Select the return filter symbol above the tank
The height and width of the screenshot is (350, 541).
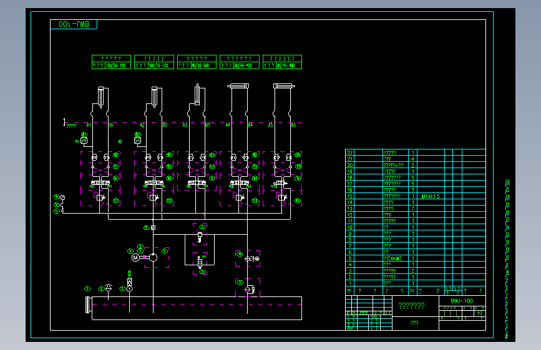pyautogui.click(x=249, y=290)
